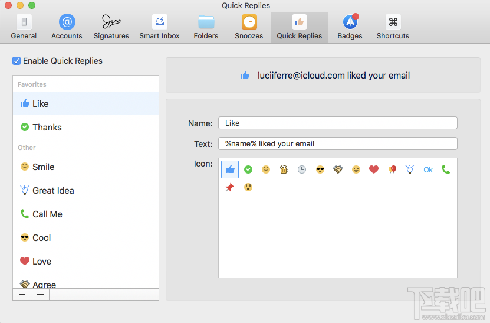
Task: Choose the grinning face icon in picker
Action: pos(356,169)
